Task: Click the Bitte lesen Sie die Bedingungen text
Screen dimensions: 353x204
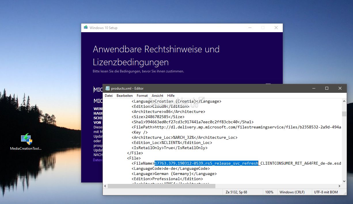Action: 138,71
